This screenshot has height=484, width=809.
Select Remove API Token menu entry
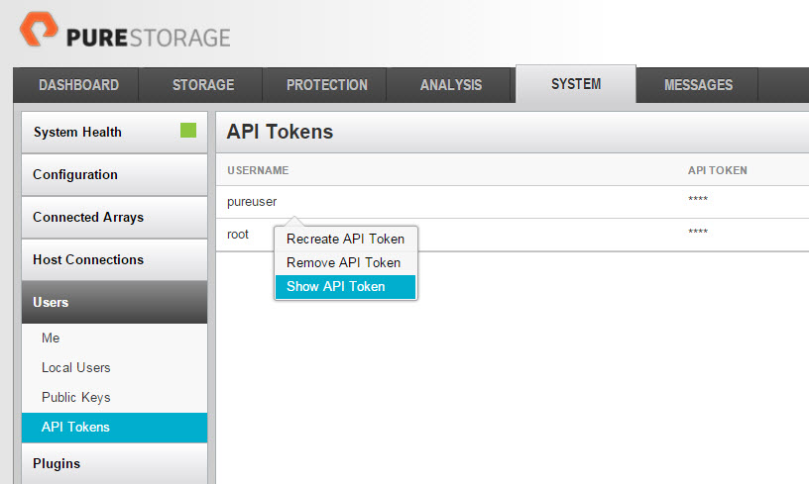click(345, 262)
